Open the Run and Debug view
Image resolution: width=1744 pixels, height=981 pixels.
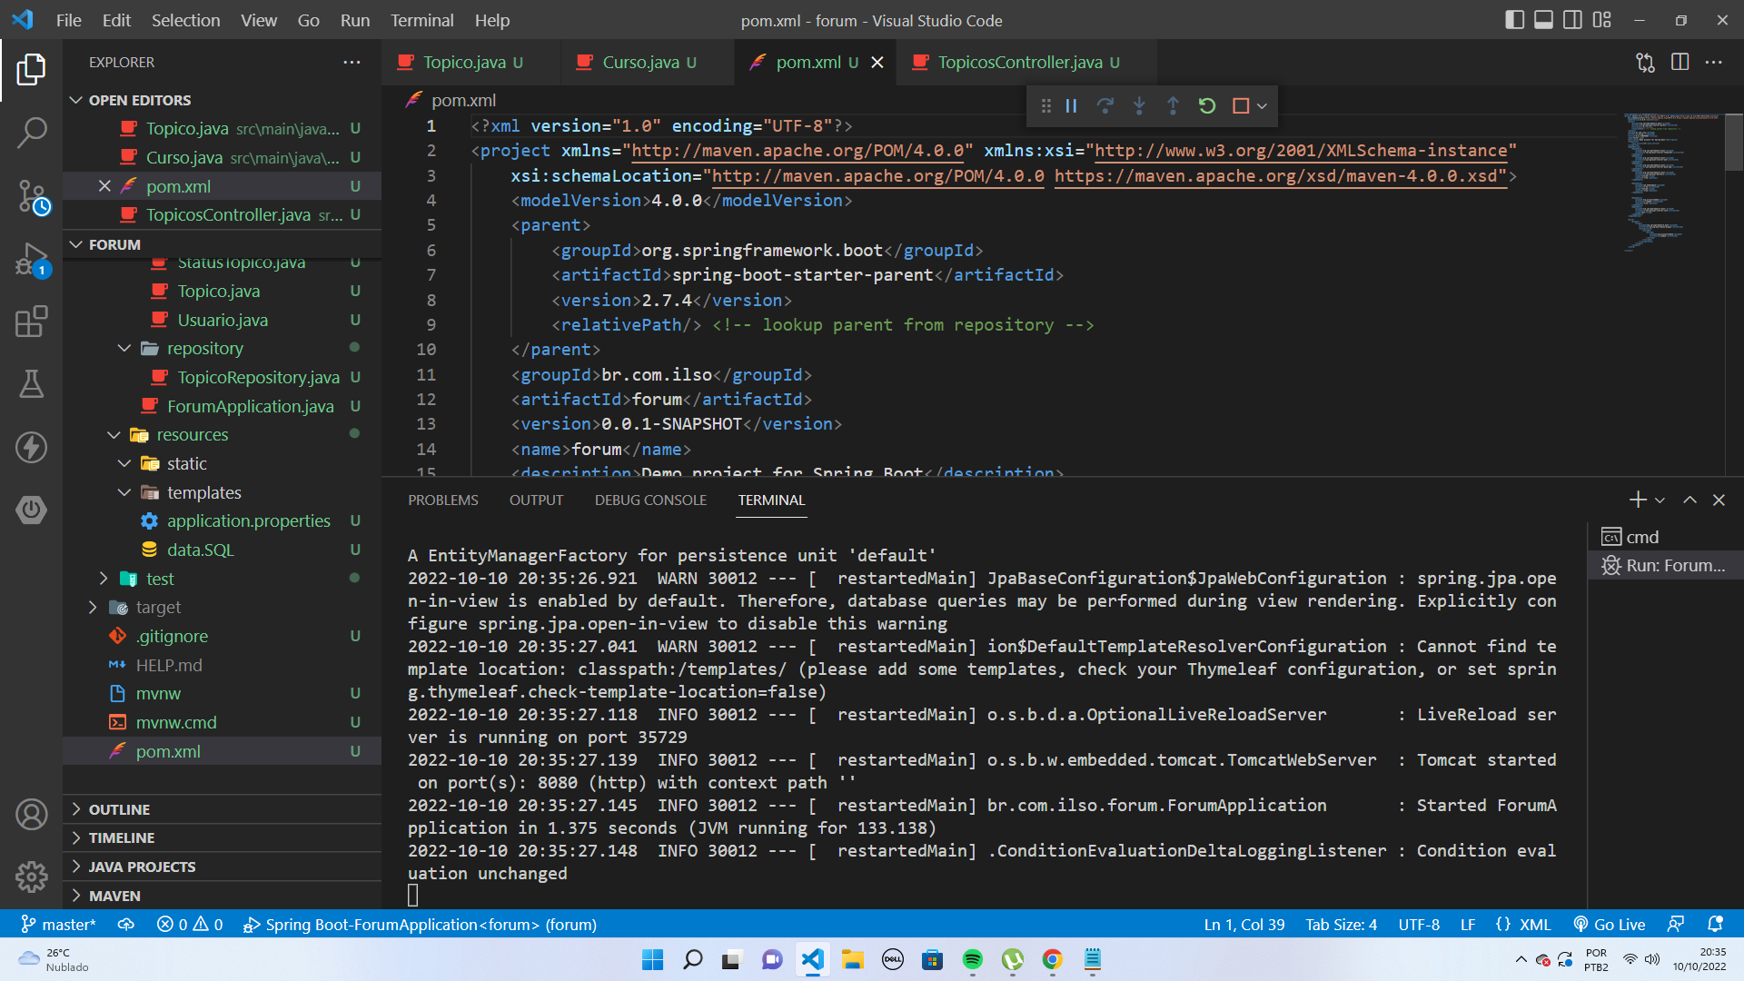pyautogui.click(x=32, y=259)
